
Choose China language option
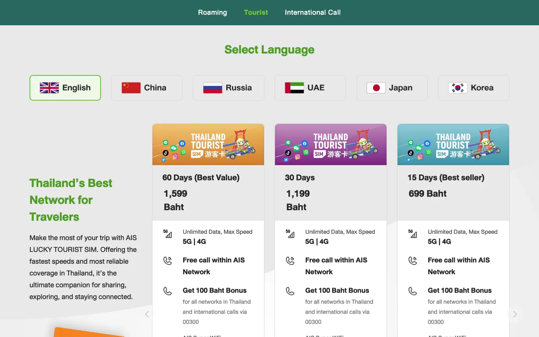click(147, 88)
